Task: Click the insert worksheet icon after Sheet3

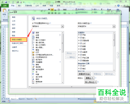Action: tap(36, 99)
